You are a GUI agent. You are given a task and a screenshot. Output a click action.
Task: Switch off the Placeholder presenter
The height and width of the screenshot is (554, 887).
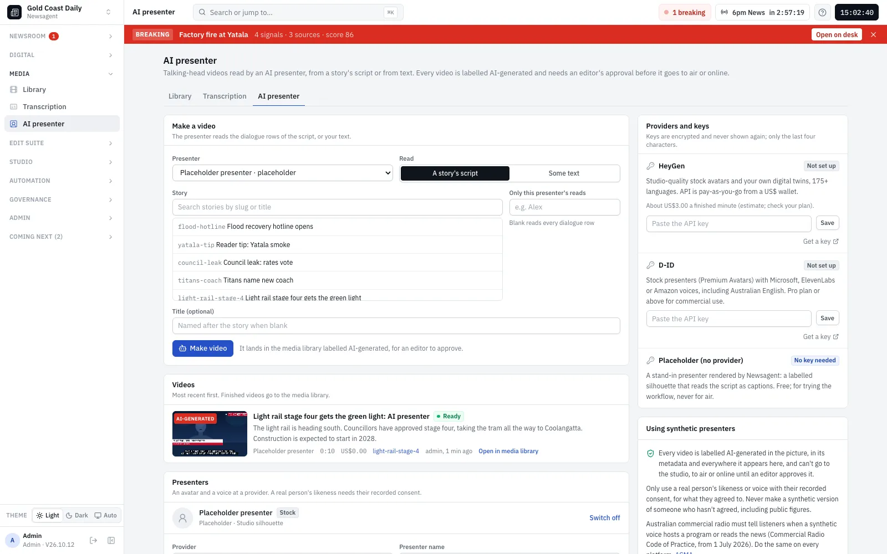pos(605,518)
